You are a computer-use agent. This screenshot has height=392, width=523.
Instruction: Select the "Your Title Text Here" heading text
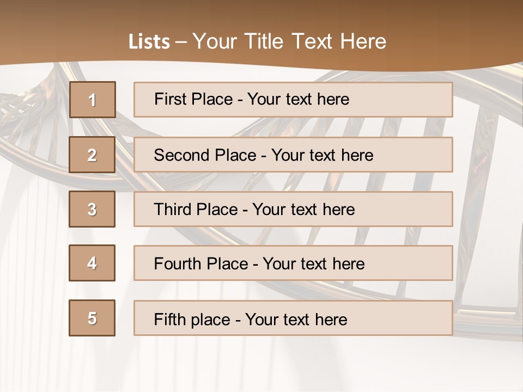click(289, 41)
